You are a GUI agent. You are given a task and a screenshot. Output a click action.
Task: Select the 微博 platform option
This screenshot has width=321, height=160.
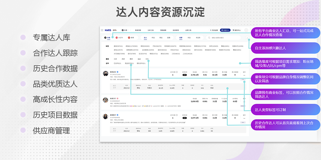[132, 38]
